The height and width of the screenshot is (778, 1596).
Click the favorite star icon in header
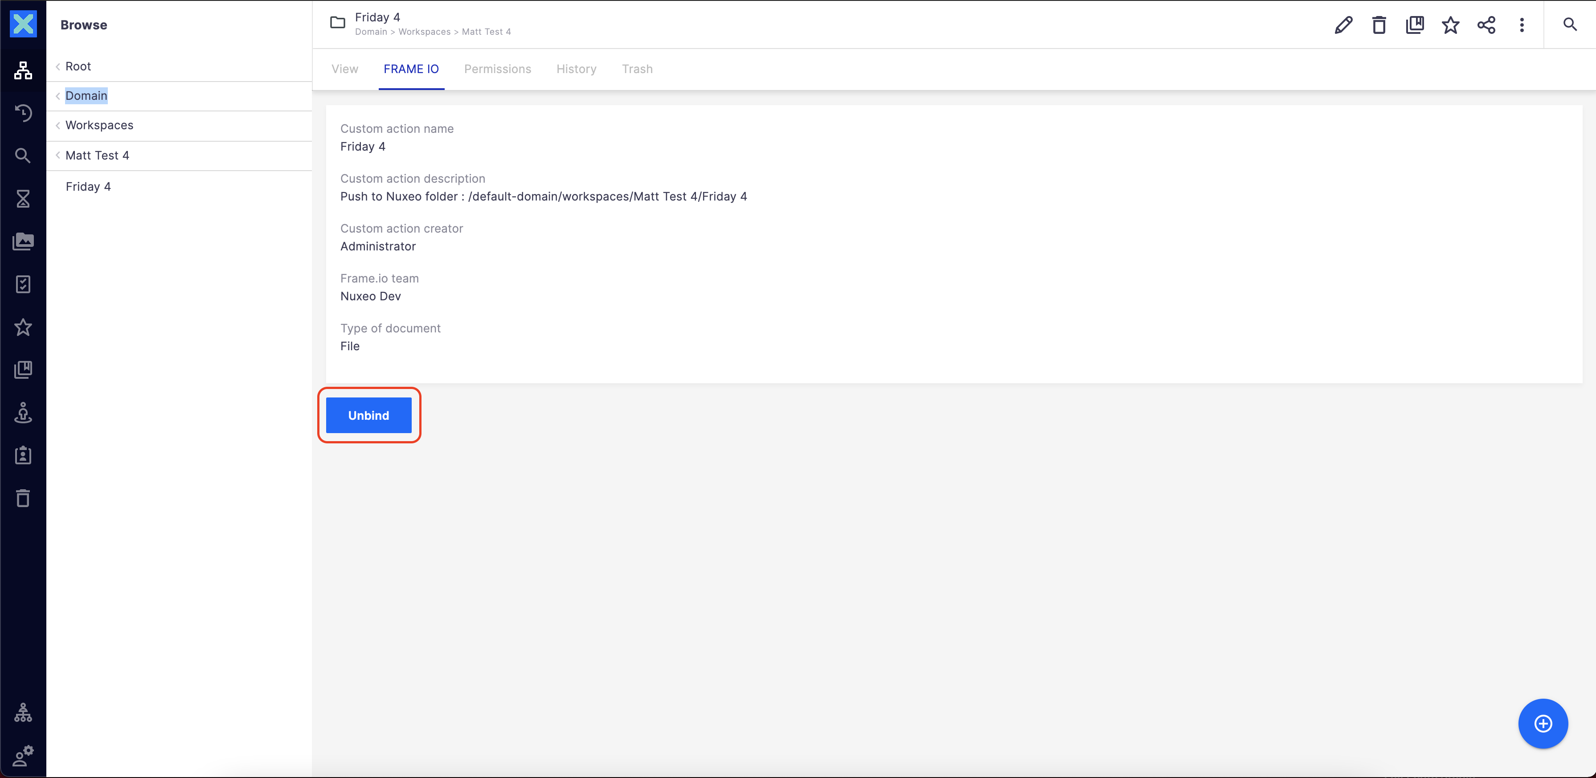click(x=1450, y=25)
